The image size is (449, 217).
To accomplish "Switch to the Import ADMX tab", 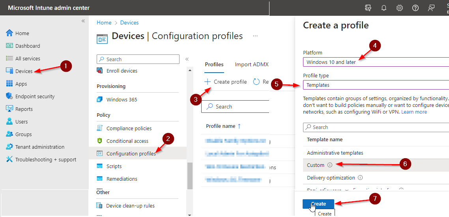I will coord(252,64).
